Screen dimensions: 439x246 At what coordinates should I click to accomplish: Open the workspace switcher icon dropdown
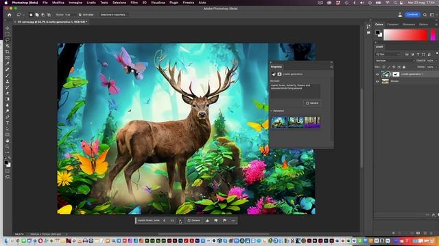coord(432,15)
